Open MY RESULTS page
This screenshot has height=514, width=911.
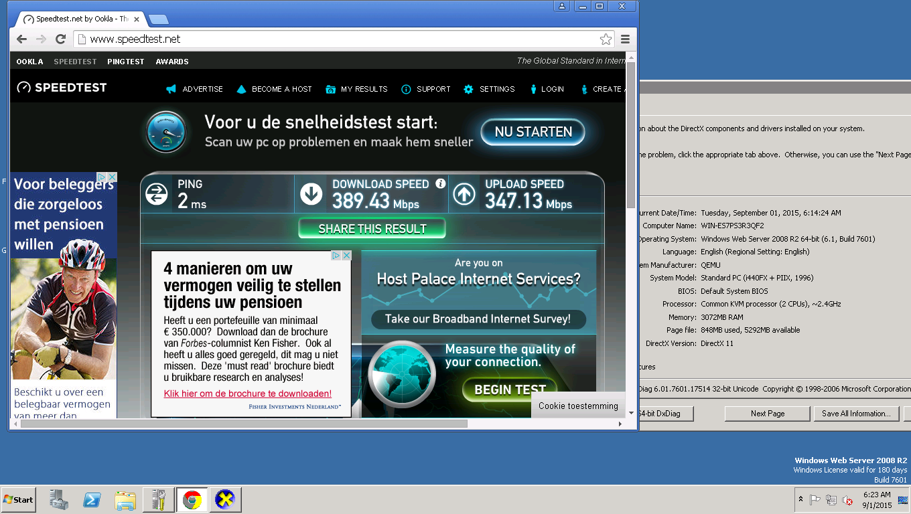tap(356, 89)
